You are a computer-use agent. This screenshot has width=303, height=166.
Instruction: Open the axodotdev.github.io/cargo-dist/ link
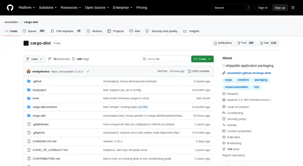(249, 73)
